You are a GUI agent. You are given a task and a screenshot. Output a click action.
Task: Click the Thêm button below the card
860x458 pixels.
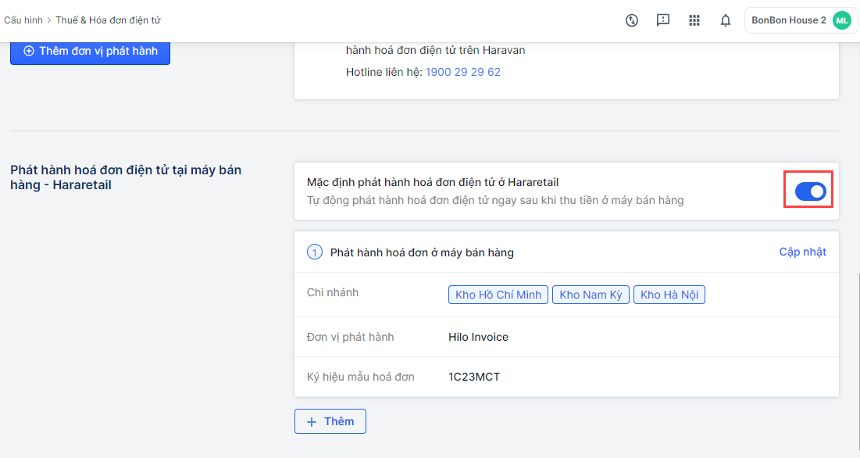[330, 421]
